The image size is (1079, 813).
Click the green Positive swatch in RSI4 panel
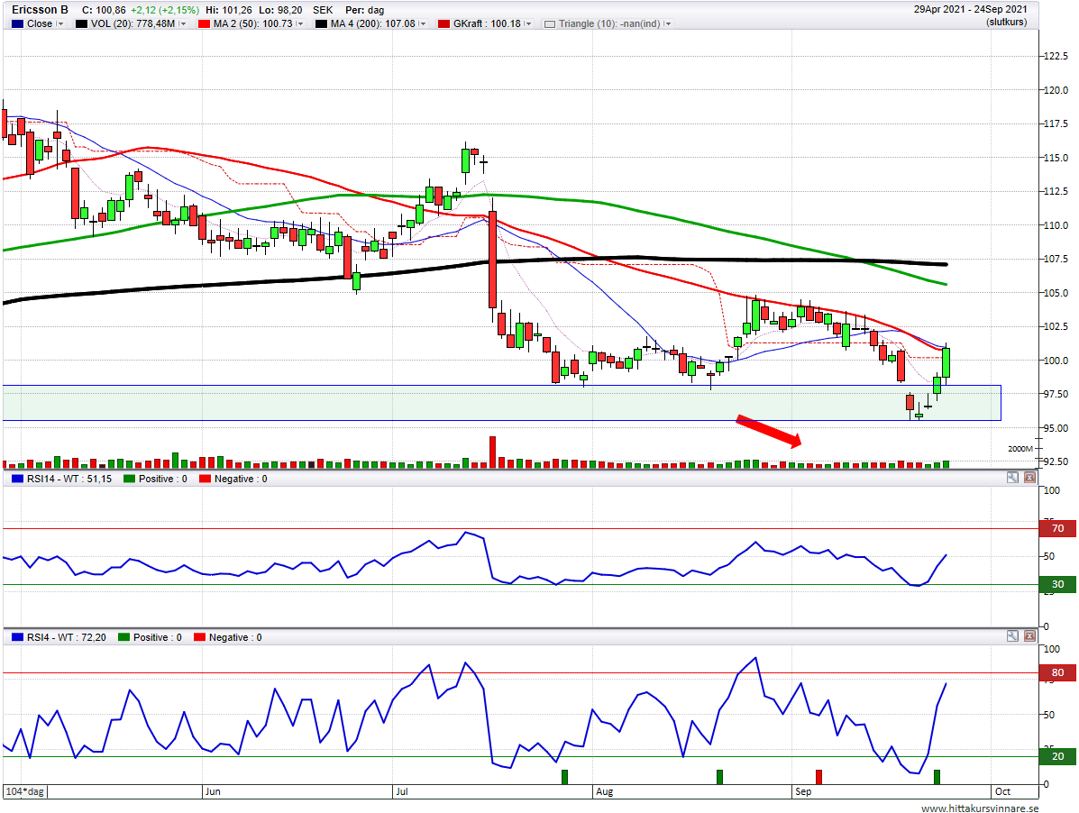click(123, 637)
